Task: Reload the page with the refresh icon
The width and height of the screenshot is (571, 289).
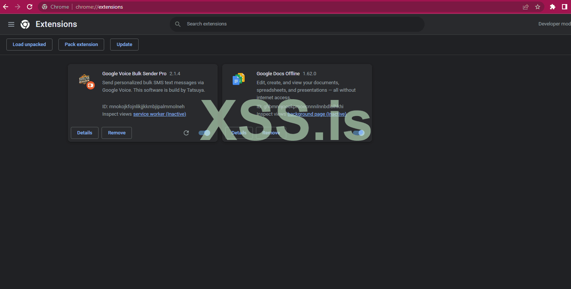Action: (x=30, y=7)
